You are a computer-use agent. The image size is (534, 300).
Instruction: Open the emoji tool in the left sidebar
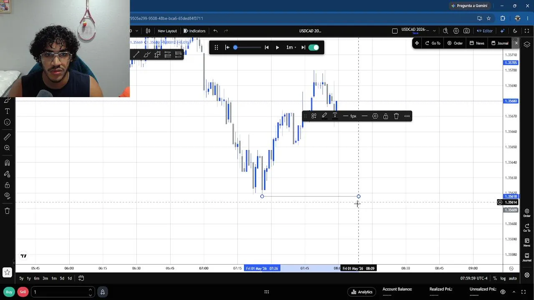[x=7, y=122]
